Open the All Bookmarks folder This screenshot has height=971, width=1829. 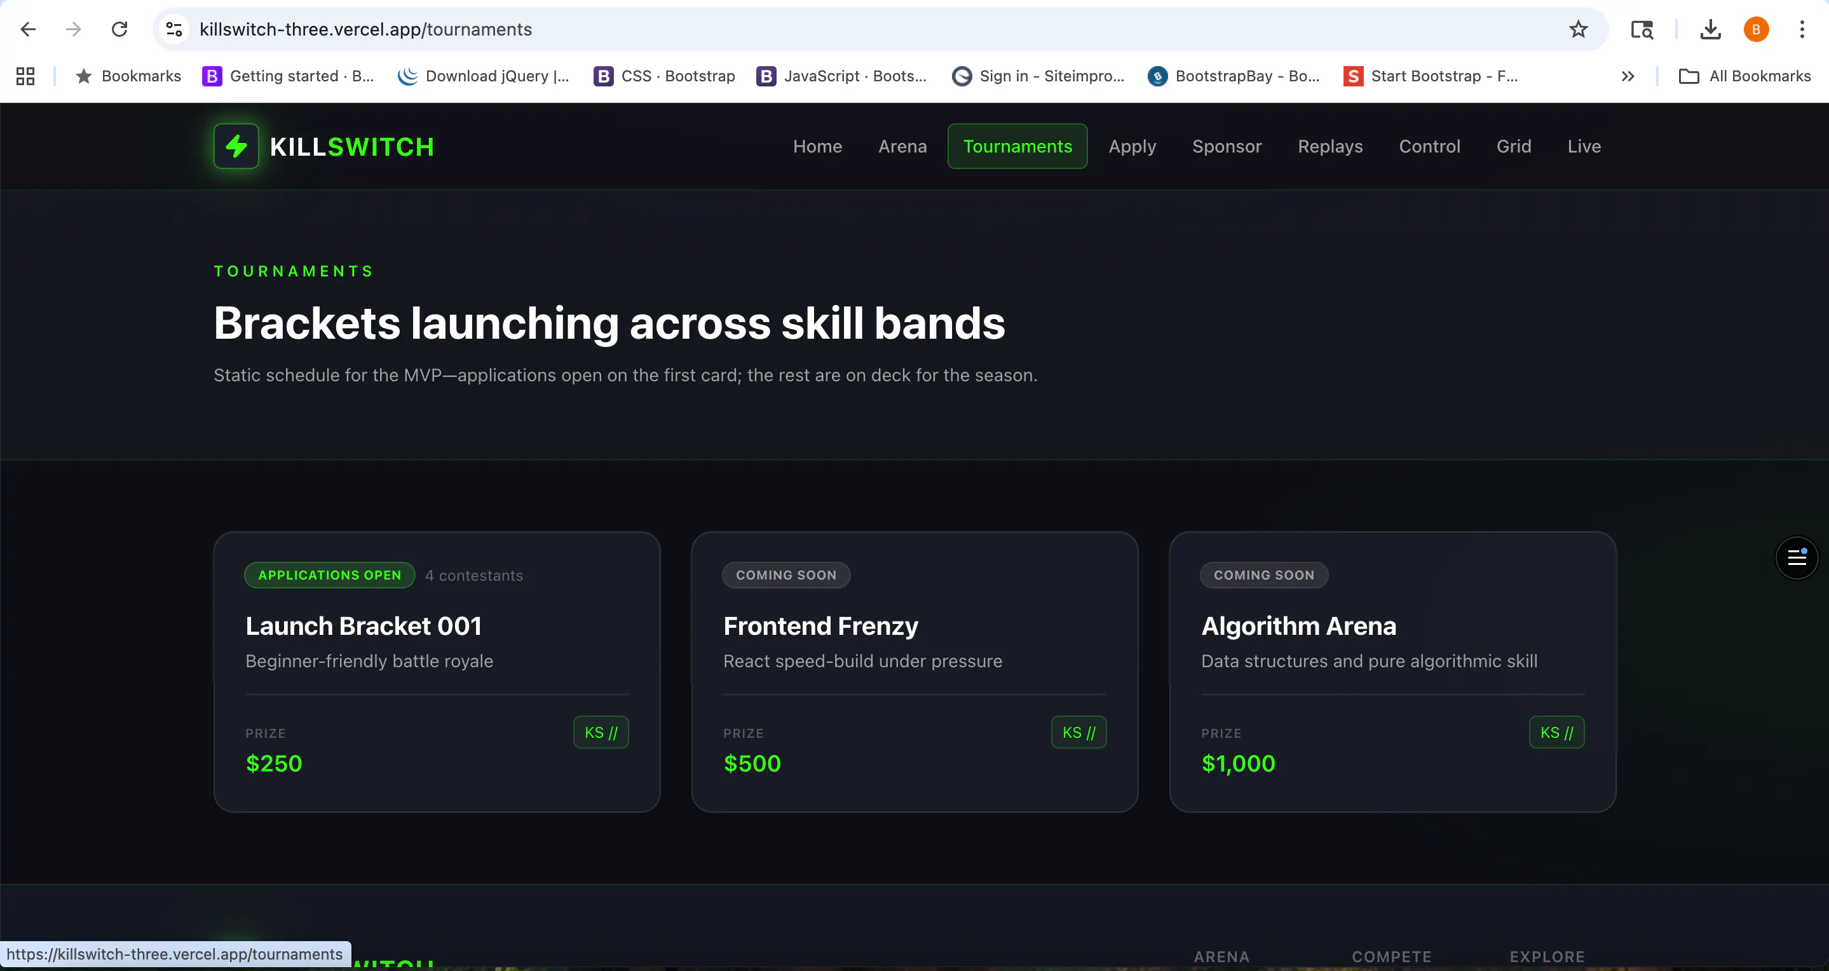pos(1744,76)
